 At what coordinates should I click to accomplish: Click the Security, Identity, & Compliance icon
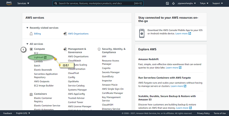[x=99, y=49]
